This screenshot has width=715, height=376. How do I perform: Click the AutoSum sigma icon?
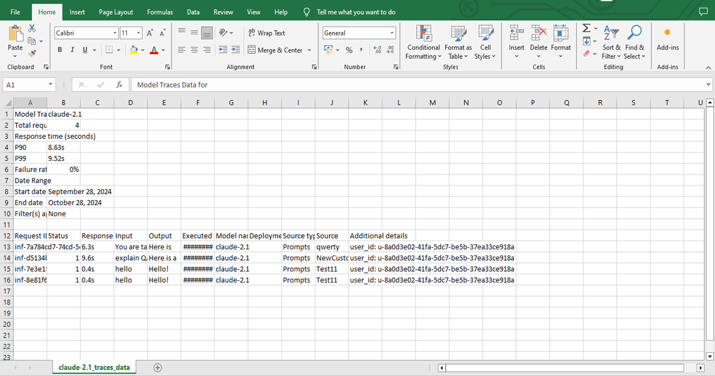point(586,28)
